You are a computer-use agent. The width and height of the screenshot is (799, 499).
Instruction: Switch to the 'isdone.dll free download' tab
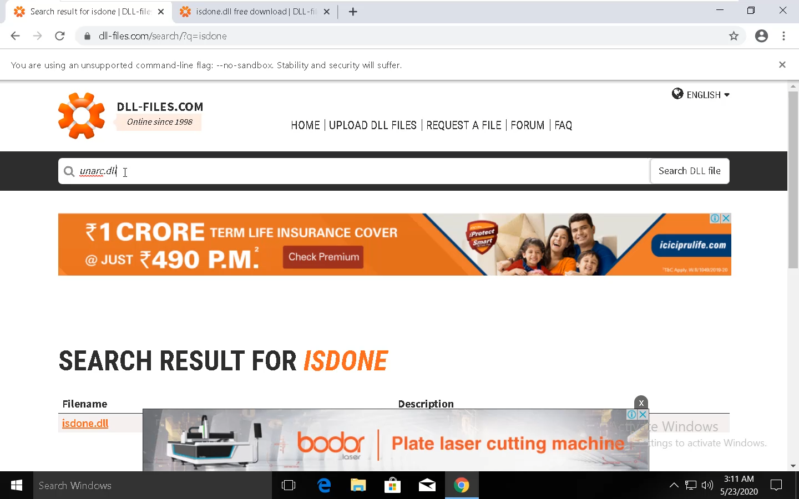[x=255, y=12]
